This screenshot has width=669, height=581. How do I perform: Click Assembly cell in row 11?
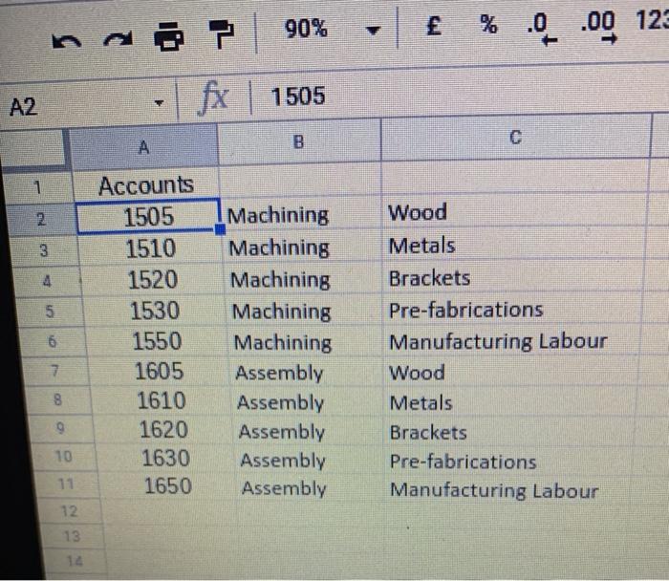click(309, 488)
